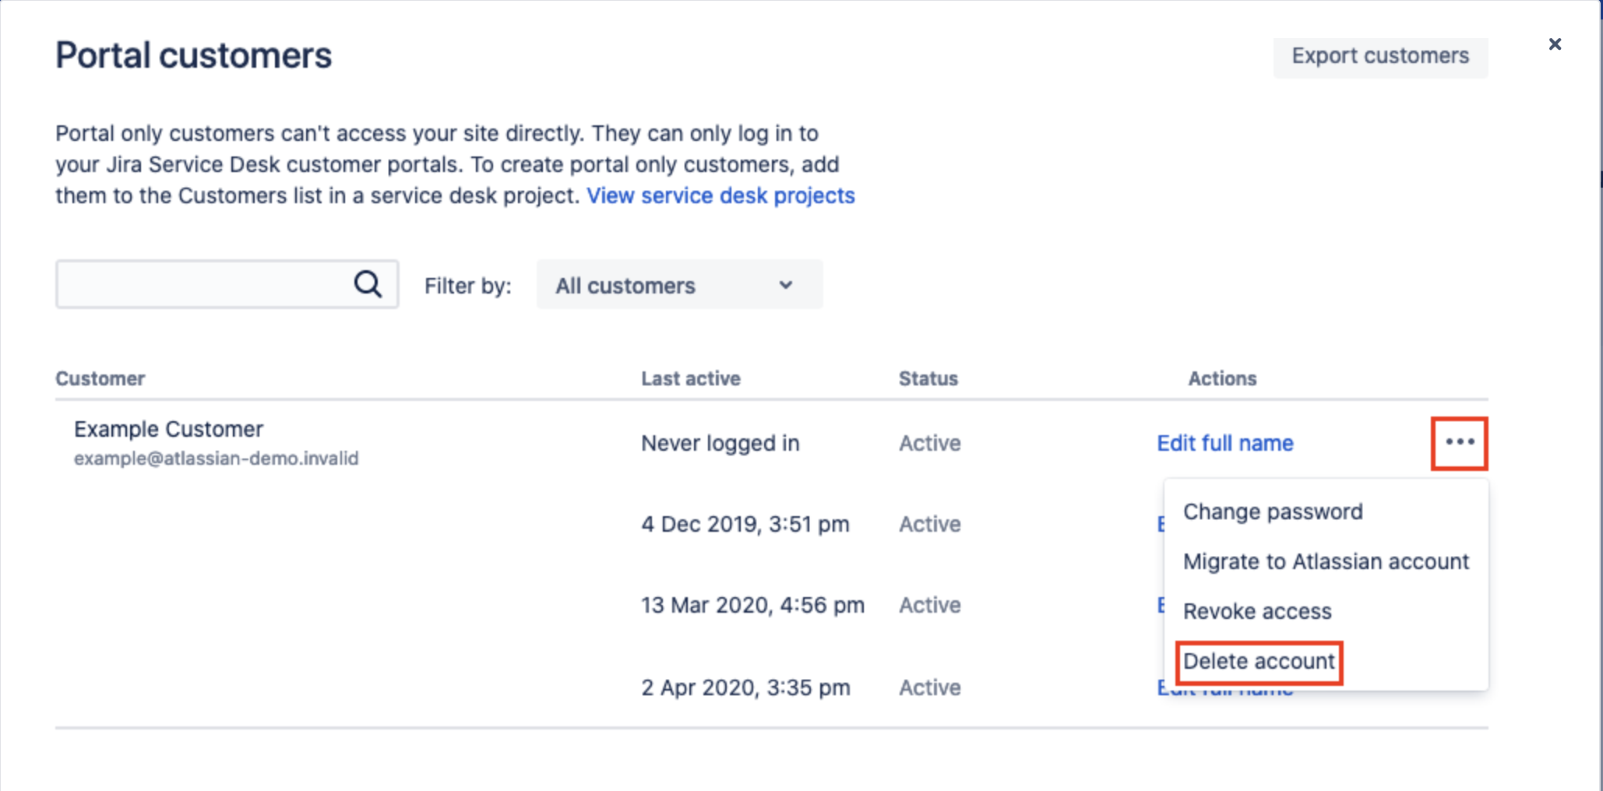Image resolution: width=1603 pixels, height=791 pixels.
Task: Choose Migrate to Atlassian account
Action: click(1326, 561)
